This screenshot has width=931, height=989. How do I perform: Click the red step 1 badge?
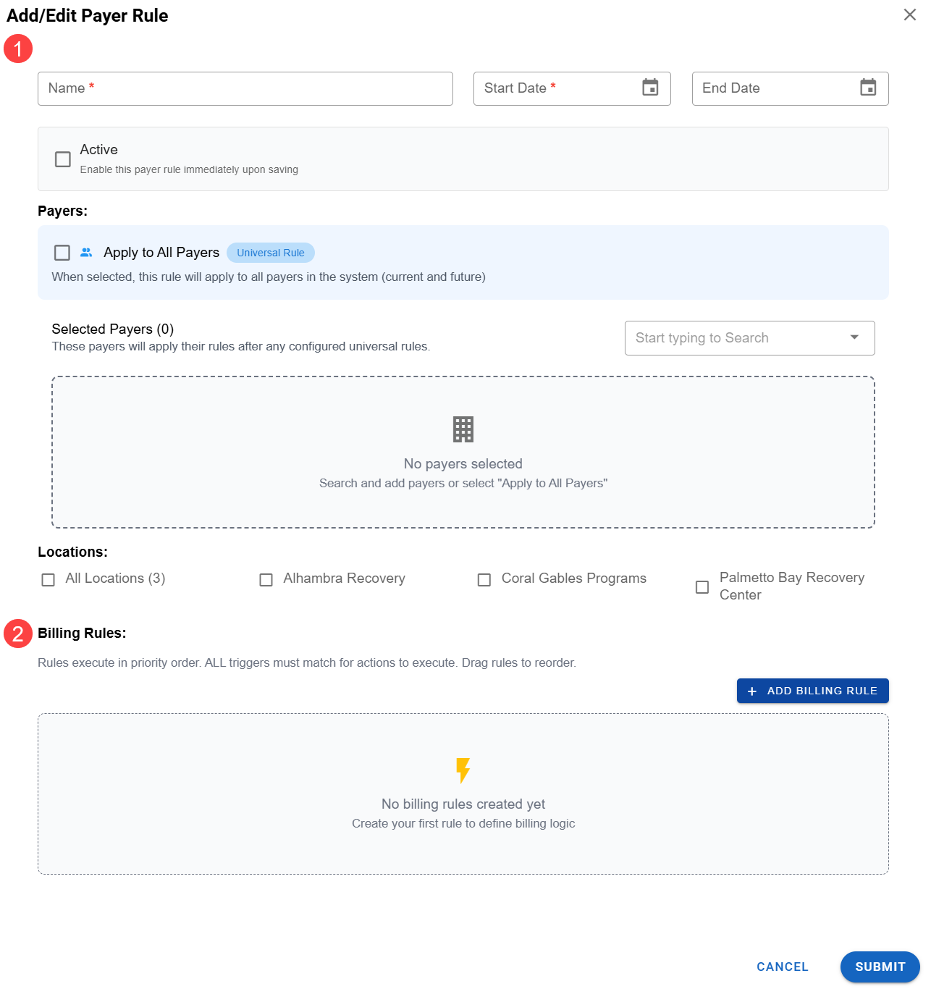point(18,49)
